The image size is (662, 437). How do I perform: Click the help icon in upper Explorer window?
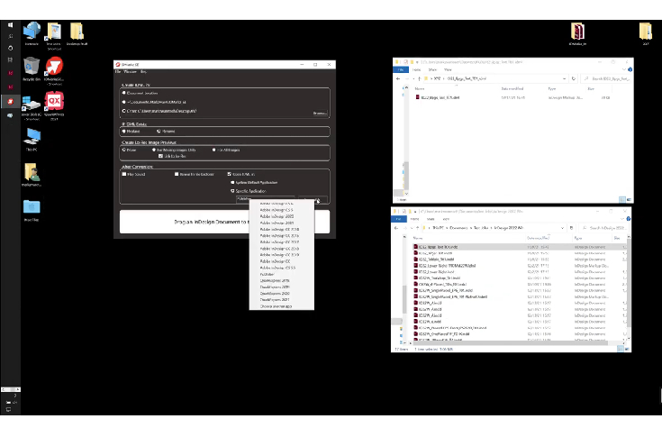pyautogui.click(x=630, y=69)
